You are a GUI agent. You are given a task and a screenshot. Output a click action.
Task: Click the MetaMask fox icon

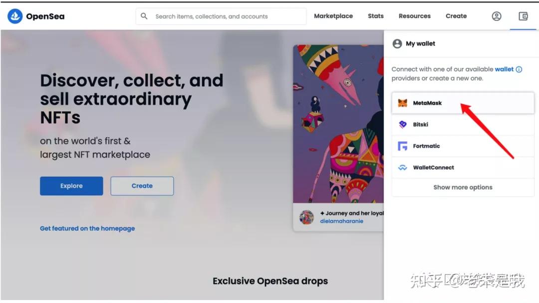pos(403,103)
